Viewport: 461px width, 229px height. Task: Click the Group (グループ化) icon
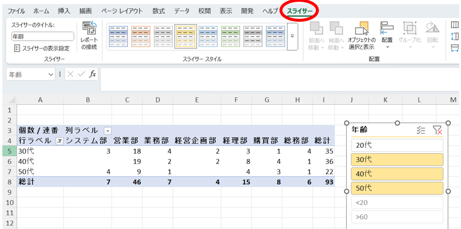pyautogui.click(x=410, y=28)
